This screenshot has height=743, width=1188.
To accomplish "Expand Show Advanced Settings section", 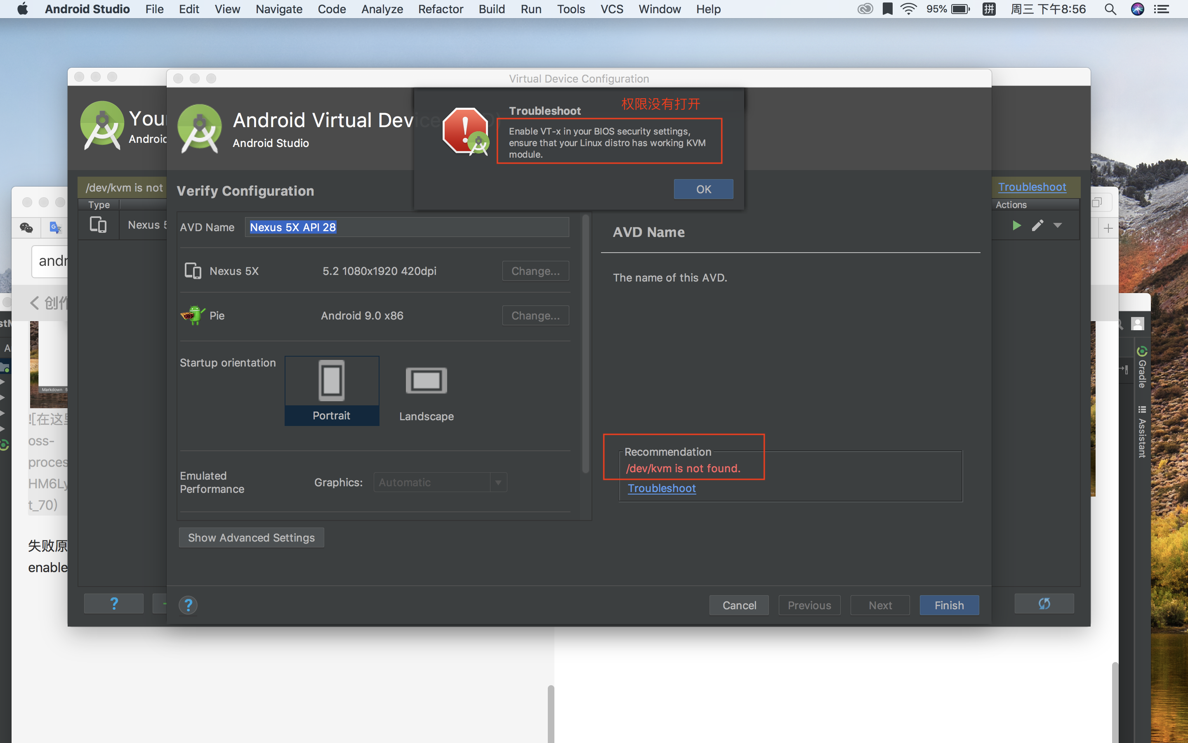I will coord(252,537).
